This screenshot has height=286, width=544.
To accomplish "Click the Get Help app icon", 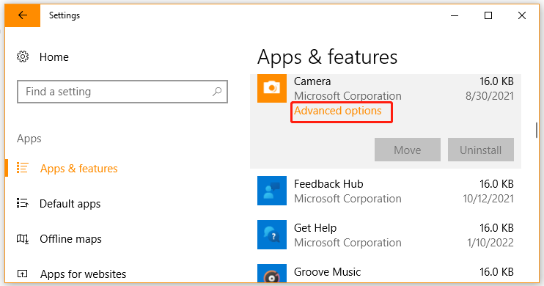I will pos(272,235).
